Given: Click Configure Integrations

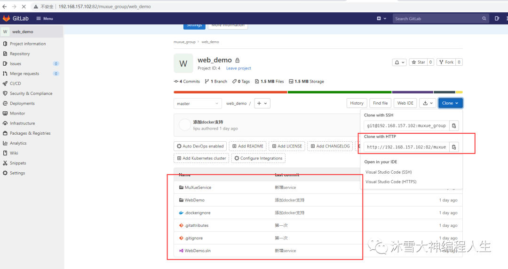Looking at the screenshot, I should tap(259, 158).
